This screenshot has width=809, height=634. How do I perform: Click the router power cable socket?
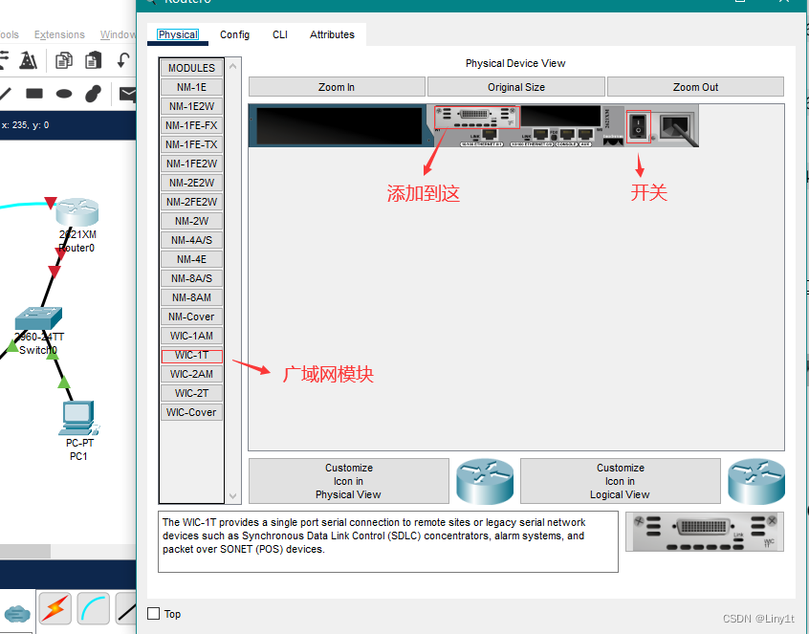pyautogui.click(x=676, y=126)
